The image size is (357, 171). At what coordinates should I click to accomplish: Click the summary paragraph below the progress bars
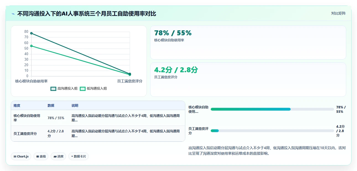click(x=267, y=151)
